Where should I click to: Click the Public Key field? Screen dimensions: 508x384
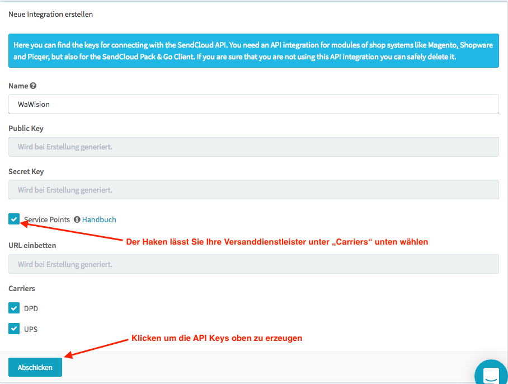click(253, 147)
